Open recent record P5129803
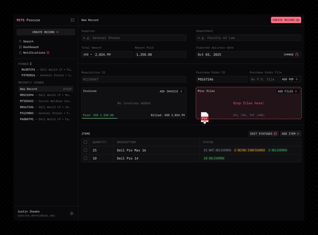The image size is (318, 235). tap(46, 113)
